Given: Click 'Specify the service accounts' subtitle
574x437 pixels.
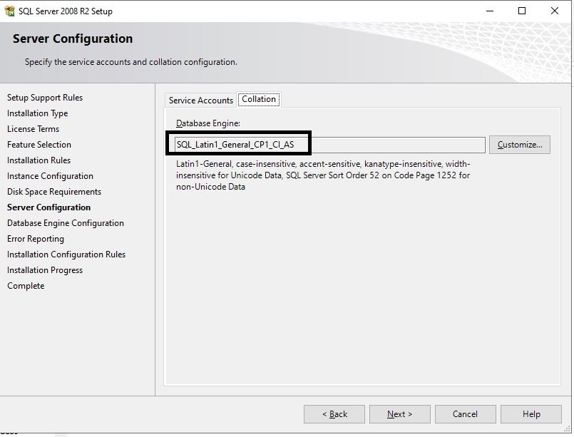Looking at the screenshot, I should 130,62.
